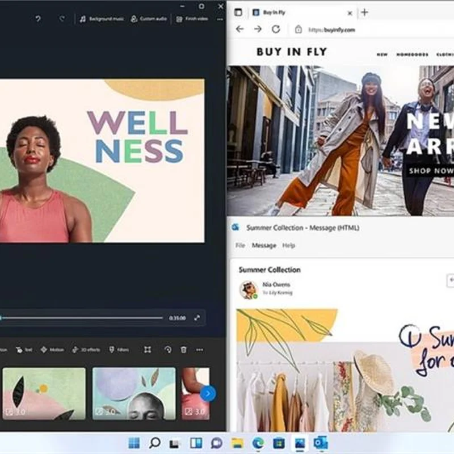This screenshot has height=454, width=454.
Task: Expand video preview to full screen
Action: click(197, 318)
